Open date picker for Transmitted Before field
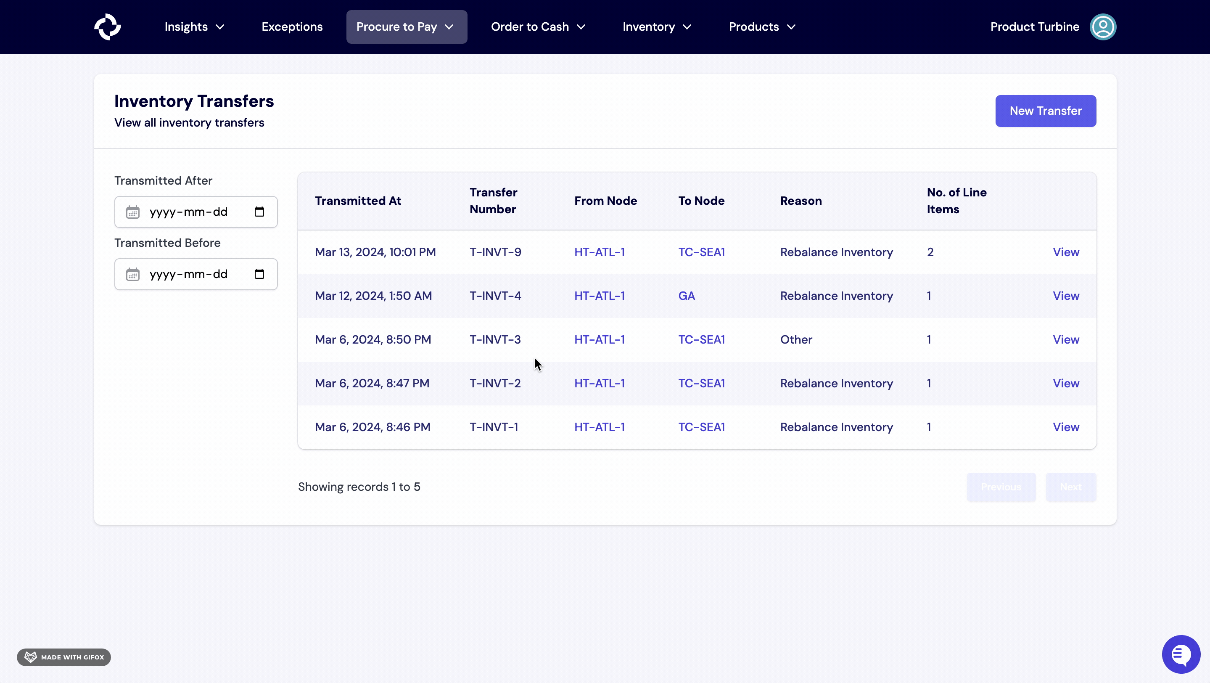 coord(259,274)
